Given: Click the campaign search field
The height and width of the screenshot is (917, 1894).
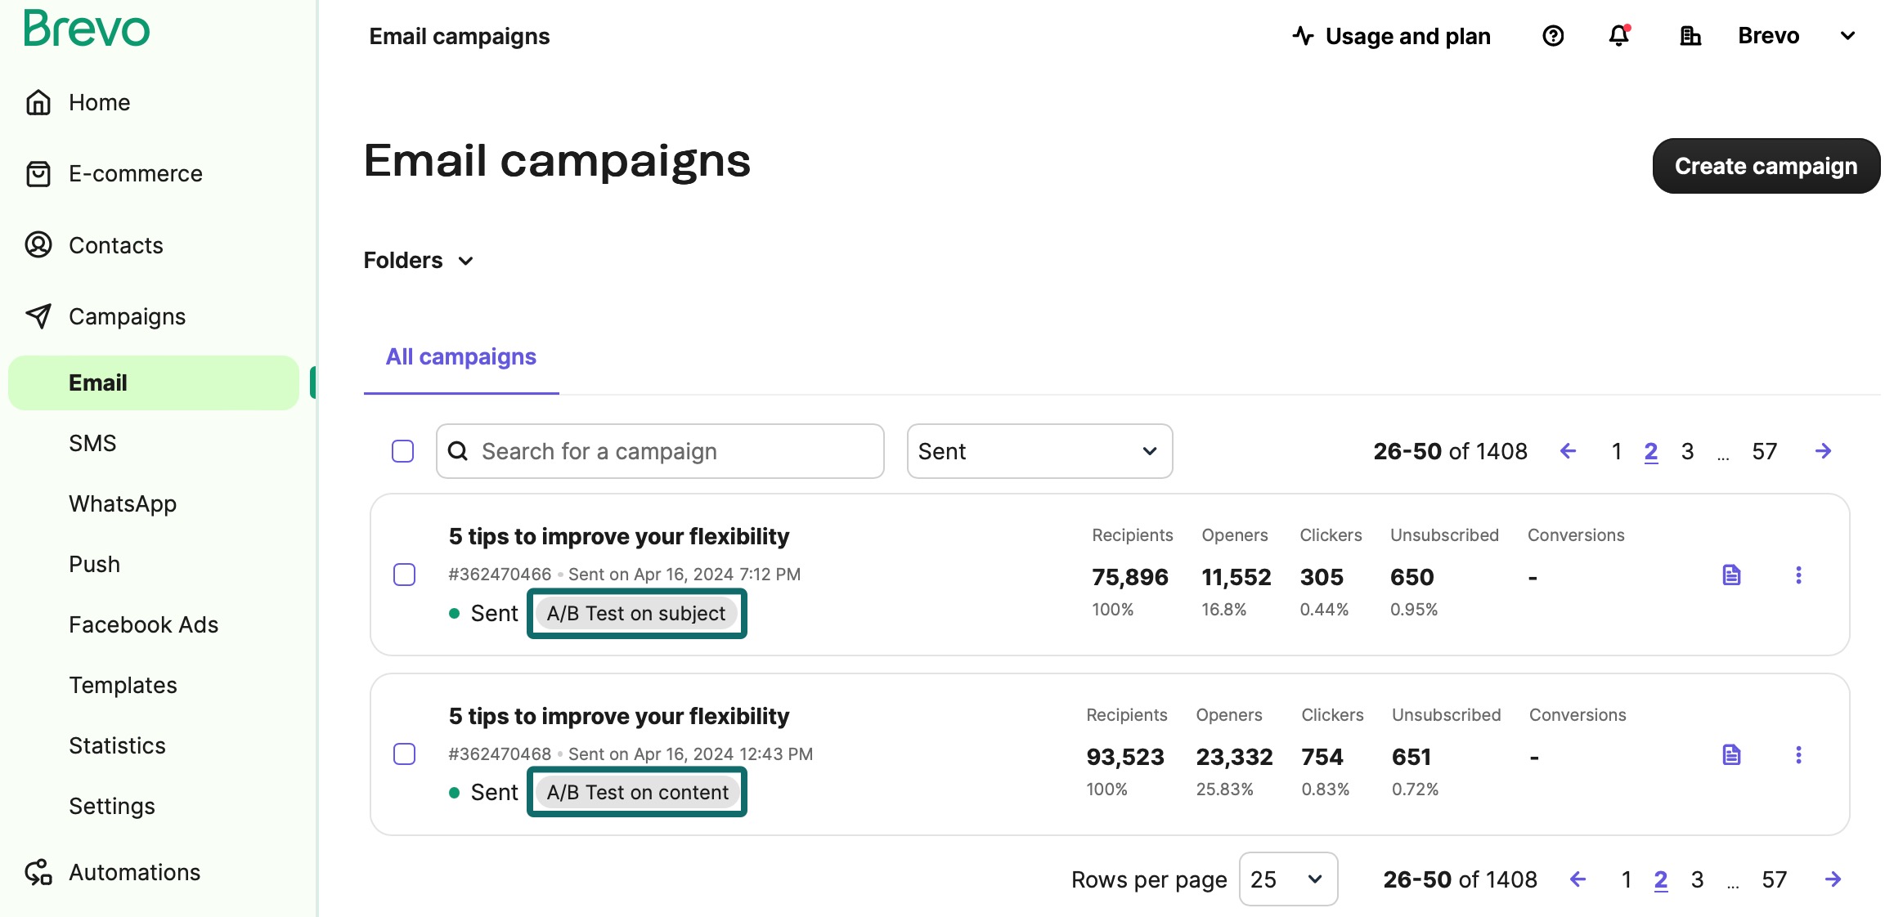Looking at the screenshot, I should pyautogui.click(x=659, y=450).
